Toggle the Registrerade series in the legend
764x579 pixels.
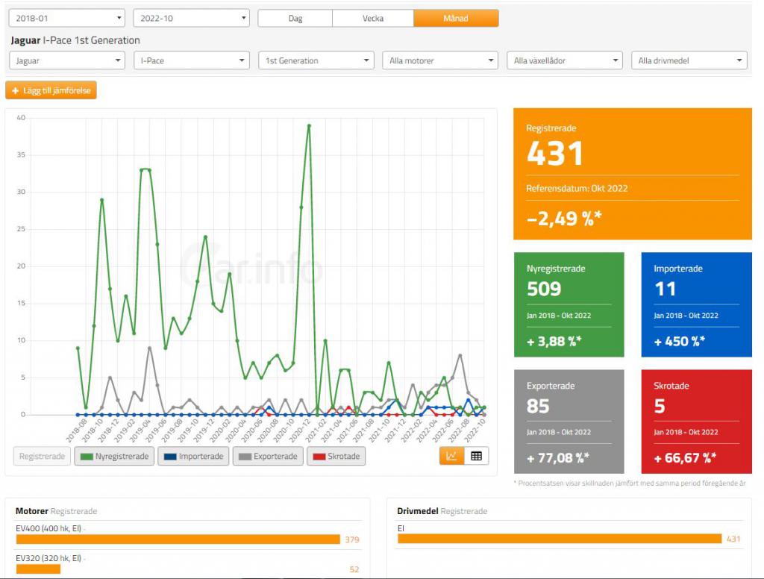pos(42,456)
